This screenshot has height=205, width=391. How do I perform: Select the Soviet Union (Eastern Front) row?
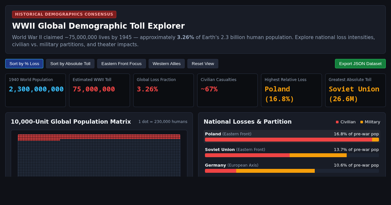pyautogui.click(x=292, y=152)
